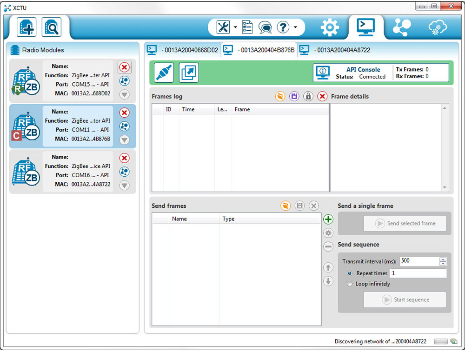465x352 pixels.
Task: Click the network discovery progress bar
Action: (x=441, y=342)
